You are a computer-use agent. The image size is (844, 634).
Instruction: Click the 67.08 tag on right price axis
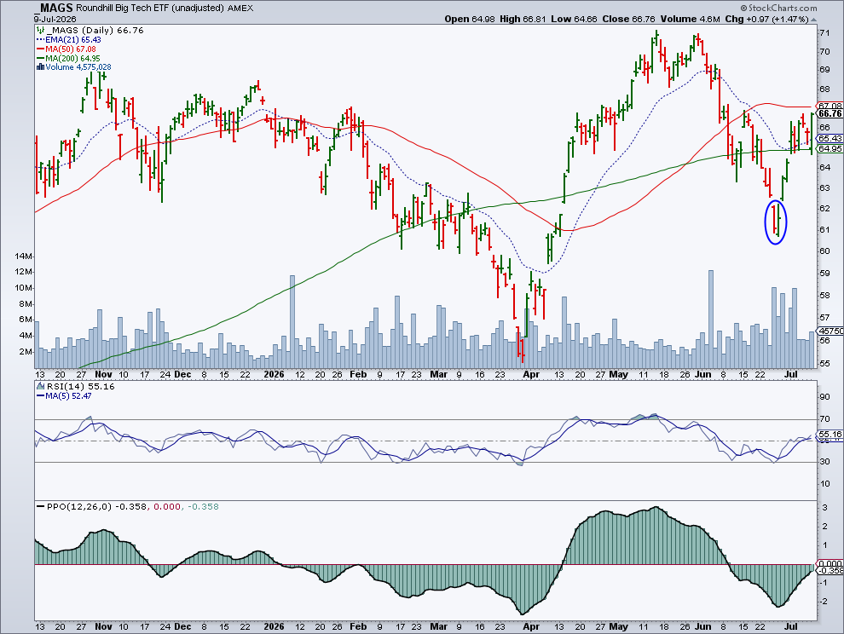tap(830, 106)
